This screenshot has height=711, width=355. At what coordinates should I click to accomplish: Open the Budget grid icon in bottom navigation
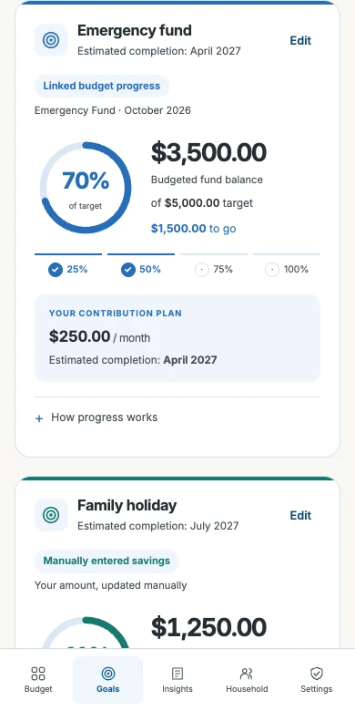tap(38, 674)
